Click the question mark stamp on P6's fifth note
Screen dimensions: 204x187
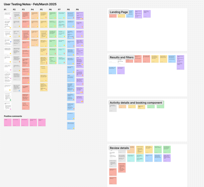coord(55,54)
